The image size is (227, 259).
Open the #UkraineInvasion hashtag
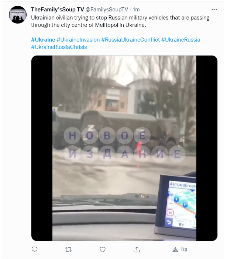78,40
